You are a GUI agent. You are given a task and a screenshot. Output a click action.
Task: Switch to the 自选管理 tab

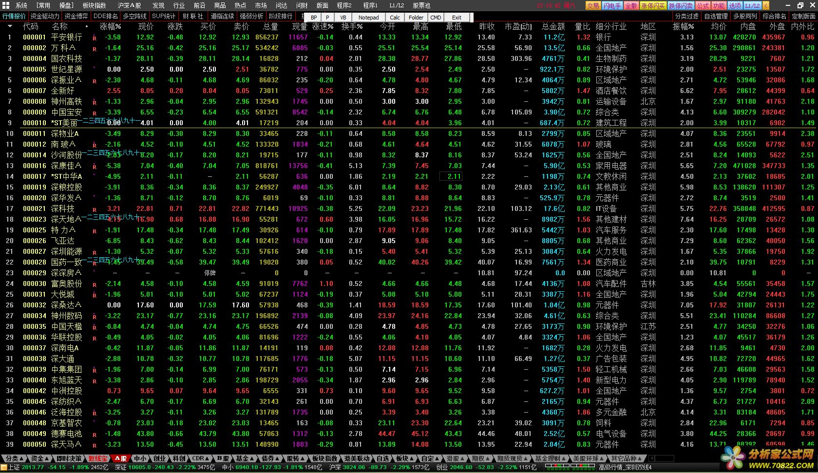click(716, 16)
